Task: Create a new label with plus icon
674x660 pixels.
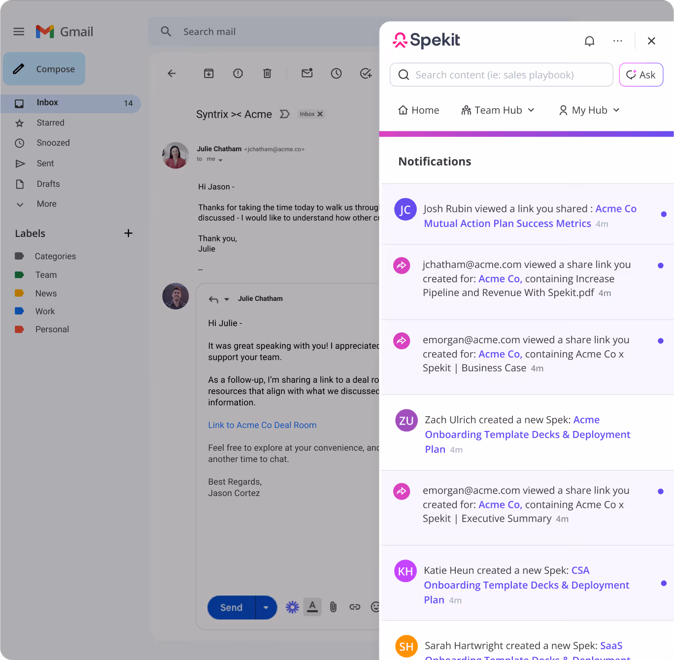Action: coord(128,233)
